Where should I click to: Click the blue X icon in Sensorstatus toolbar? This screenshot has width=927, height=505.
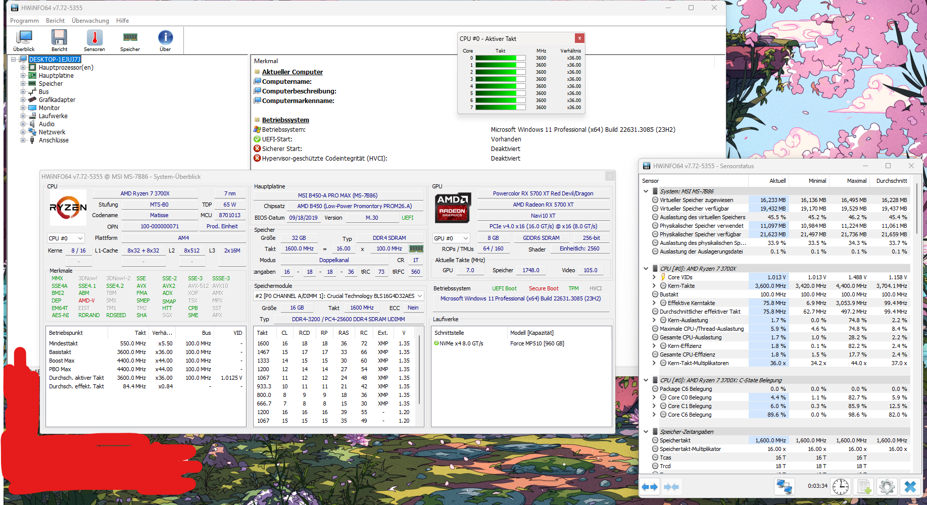(910, 486)
